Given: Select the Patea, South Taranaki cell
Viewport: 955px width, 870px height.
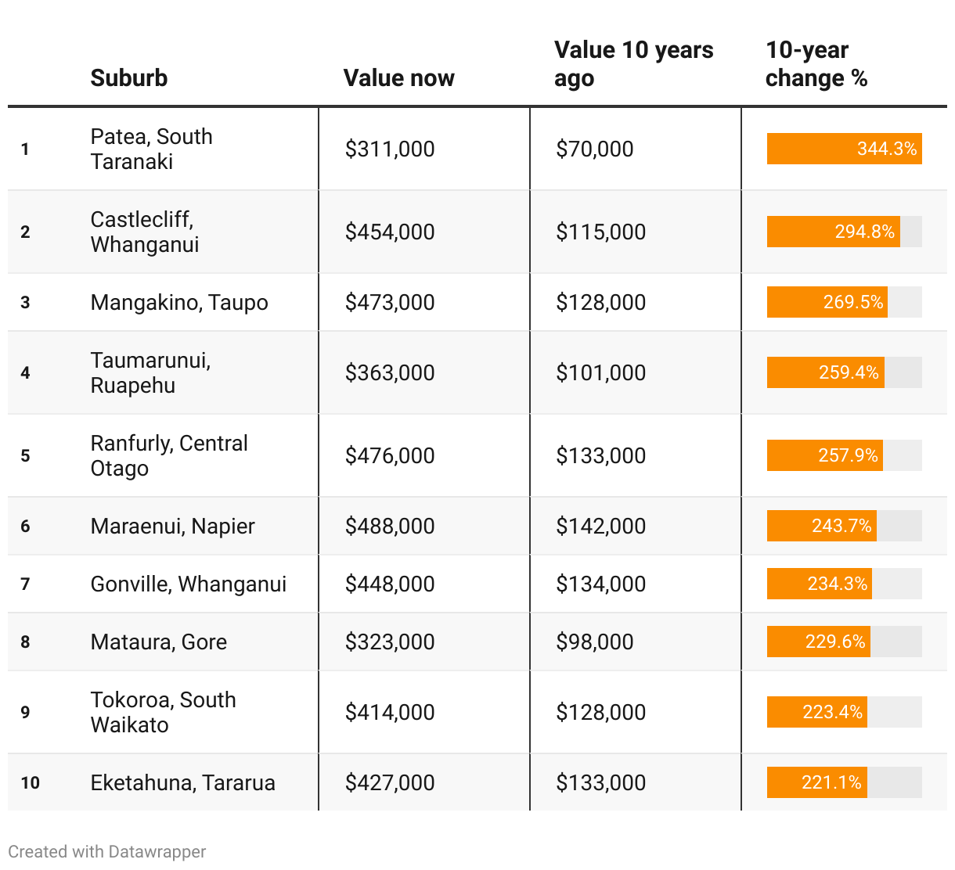Looking at the screenshot, I should [x=152, y=149].
